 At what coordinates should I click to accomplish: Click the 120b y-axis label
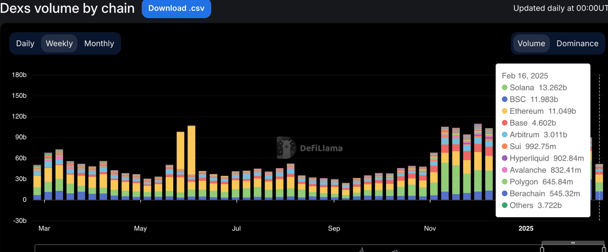19,116
